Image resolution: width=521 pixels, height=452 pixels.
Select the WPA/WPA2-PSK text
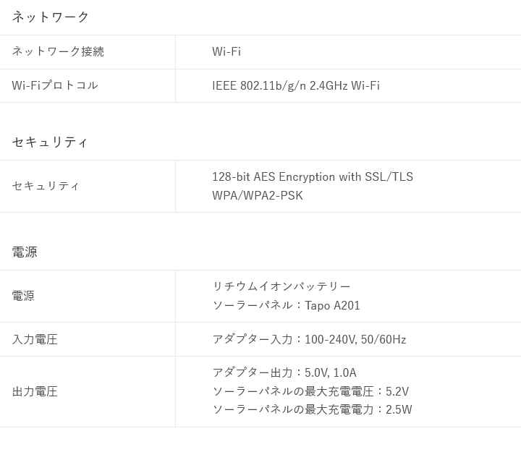point(257,195)
